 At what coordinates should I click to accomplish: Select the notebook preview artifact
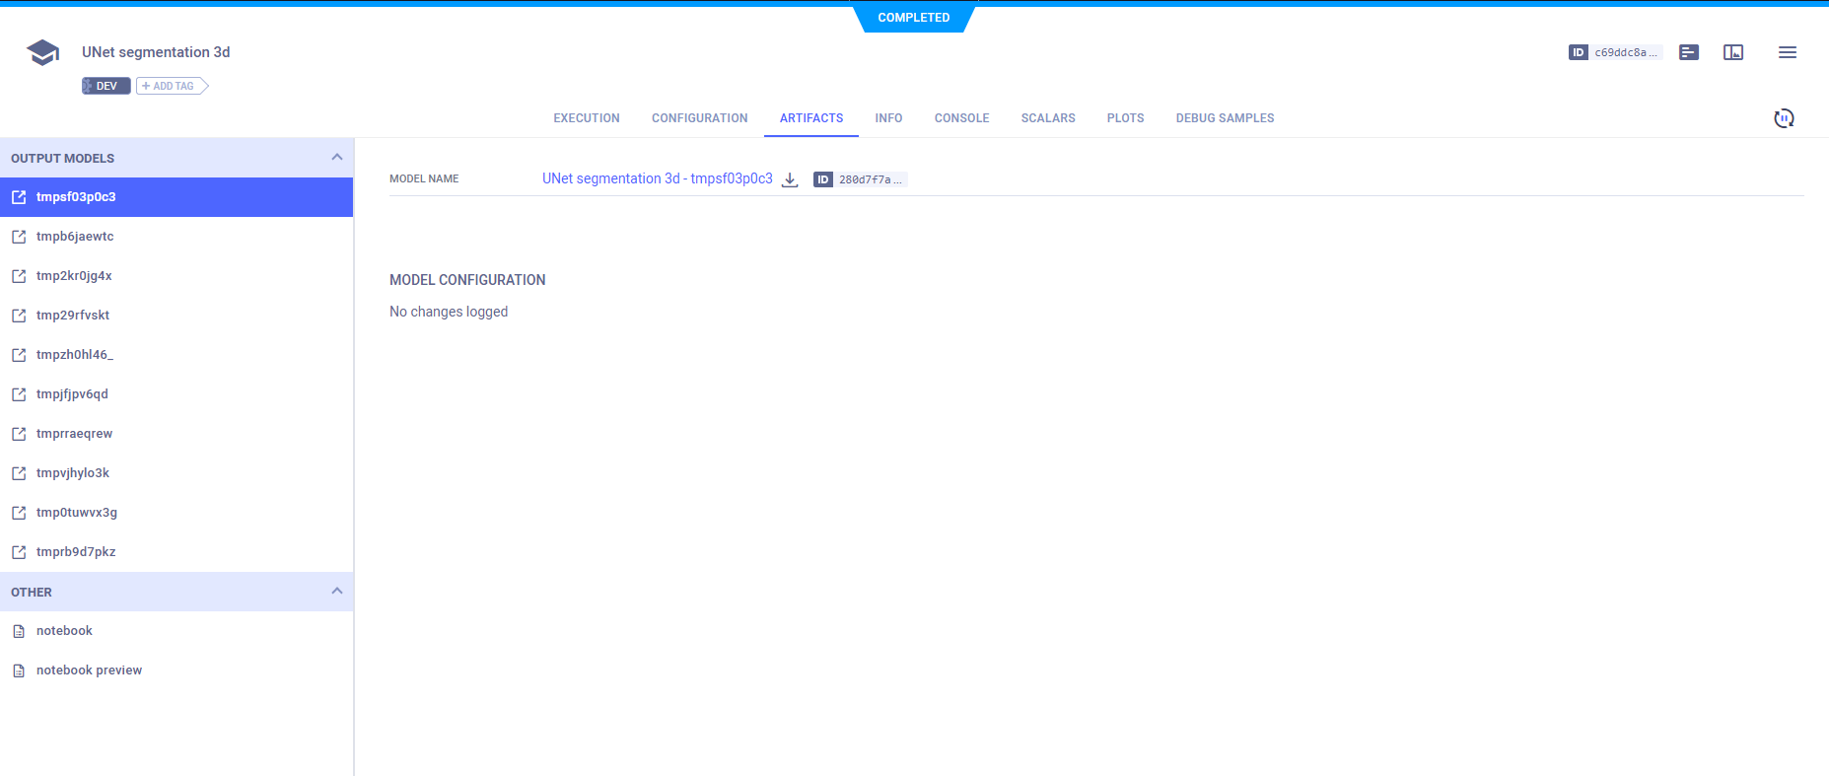click(x=89, y=670)
